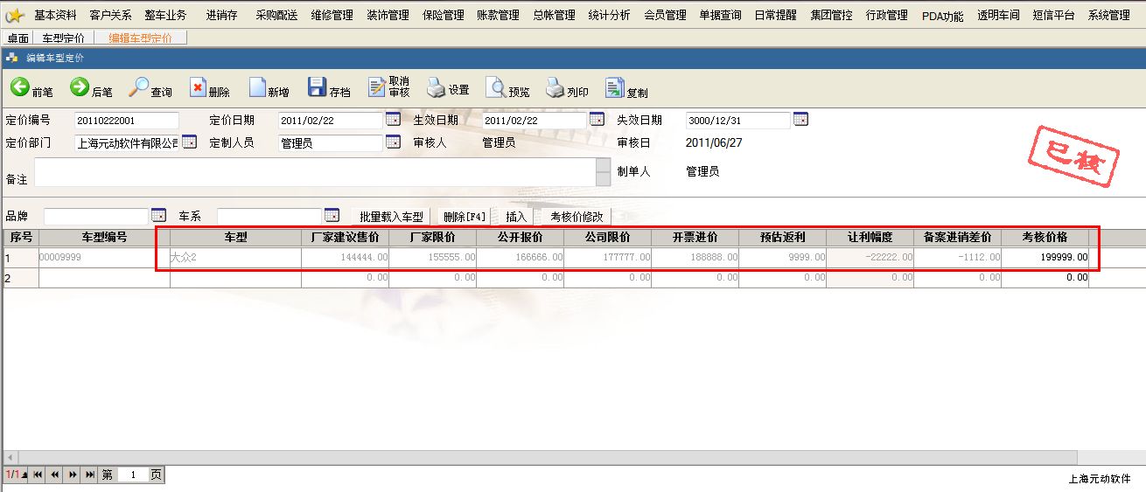Open the 查询 search magnifier tool
Screen dimensions: 1146x492
139,87
